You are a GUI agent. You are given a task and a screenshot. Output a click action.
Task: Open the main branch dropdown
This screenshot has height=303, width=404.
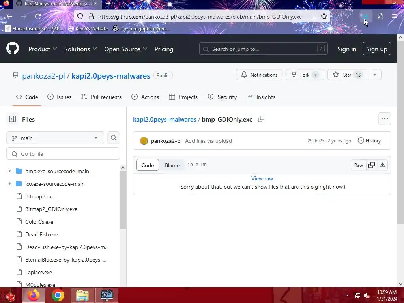55,138
